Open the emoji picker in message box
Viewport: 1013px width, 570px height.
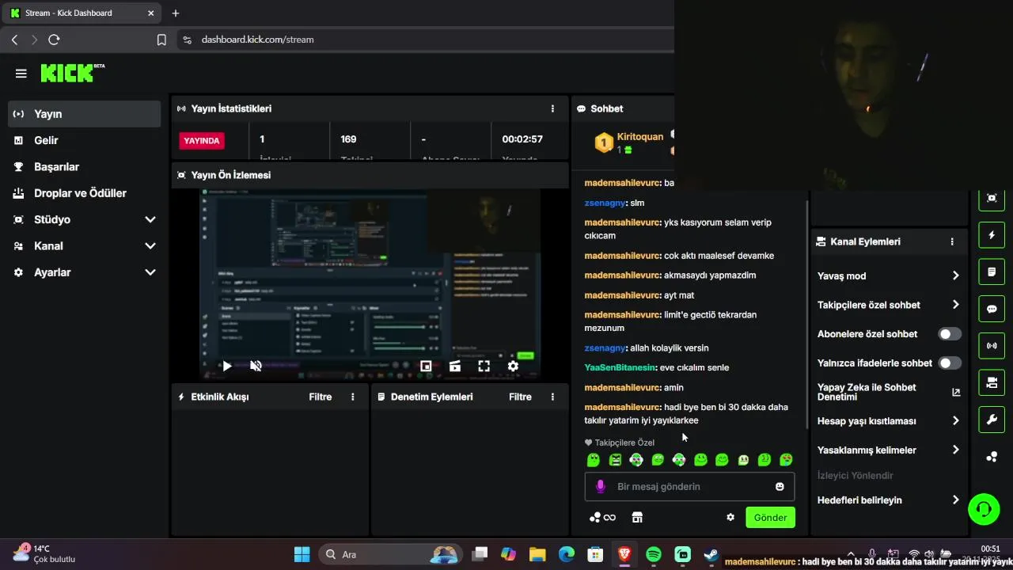780,487
